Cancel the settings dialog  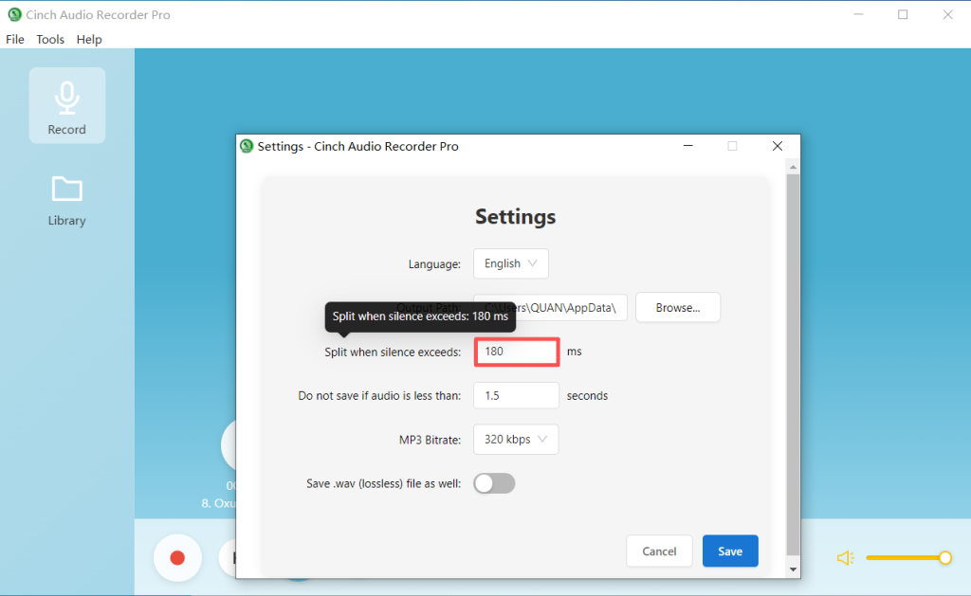pos(659,551)
